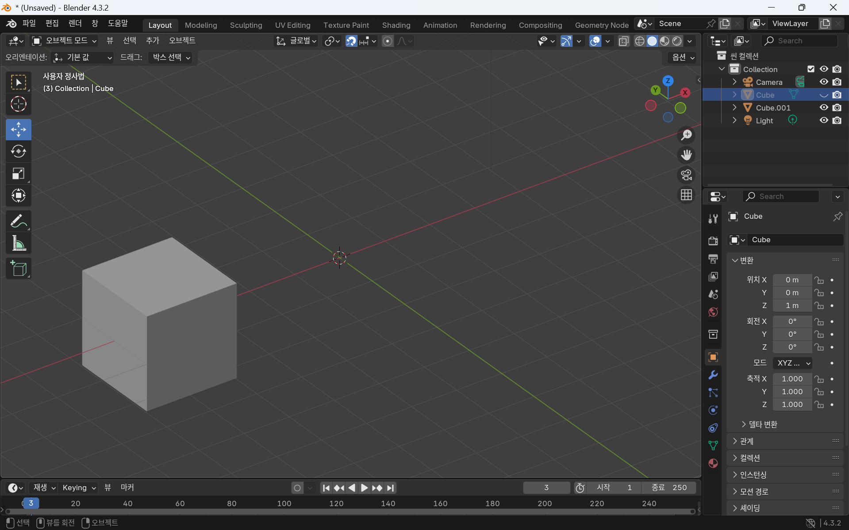Toggle X-ray mode button

[x=623, y=41]
